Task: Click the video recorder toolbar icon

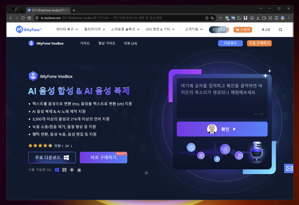Action: tap(264, 18)
